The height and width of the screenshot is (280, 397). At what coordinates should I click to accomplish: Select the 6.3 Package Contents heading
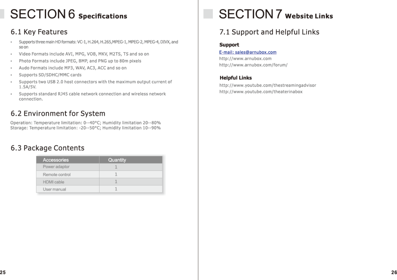[x=47, y=148]
